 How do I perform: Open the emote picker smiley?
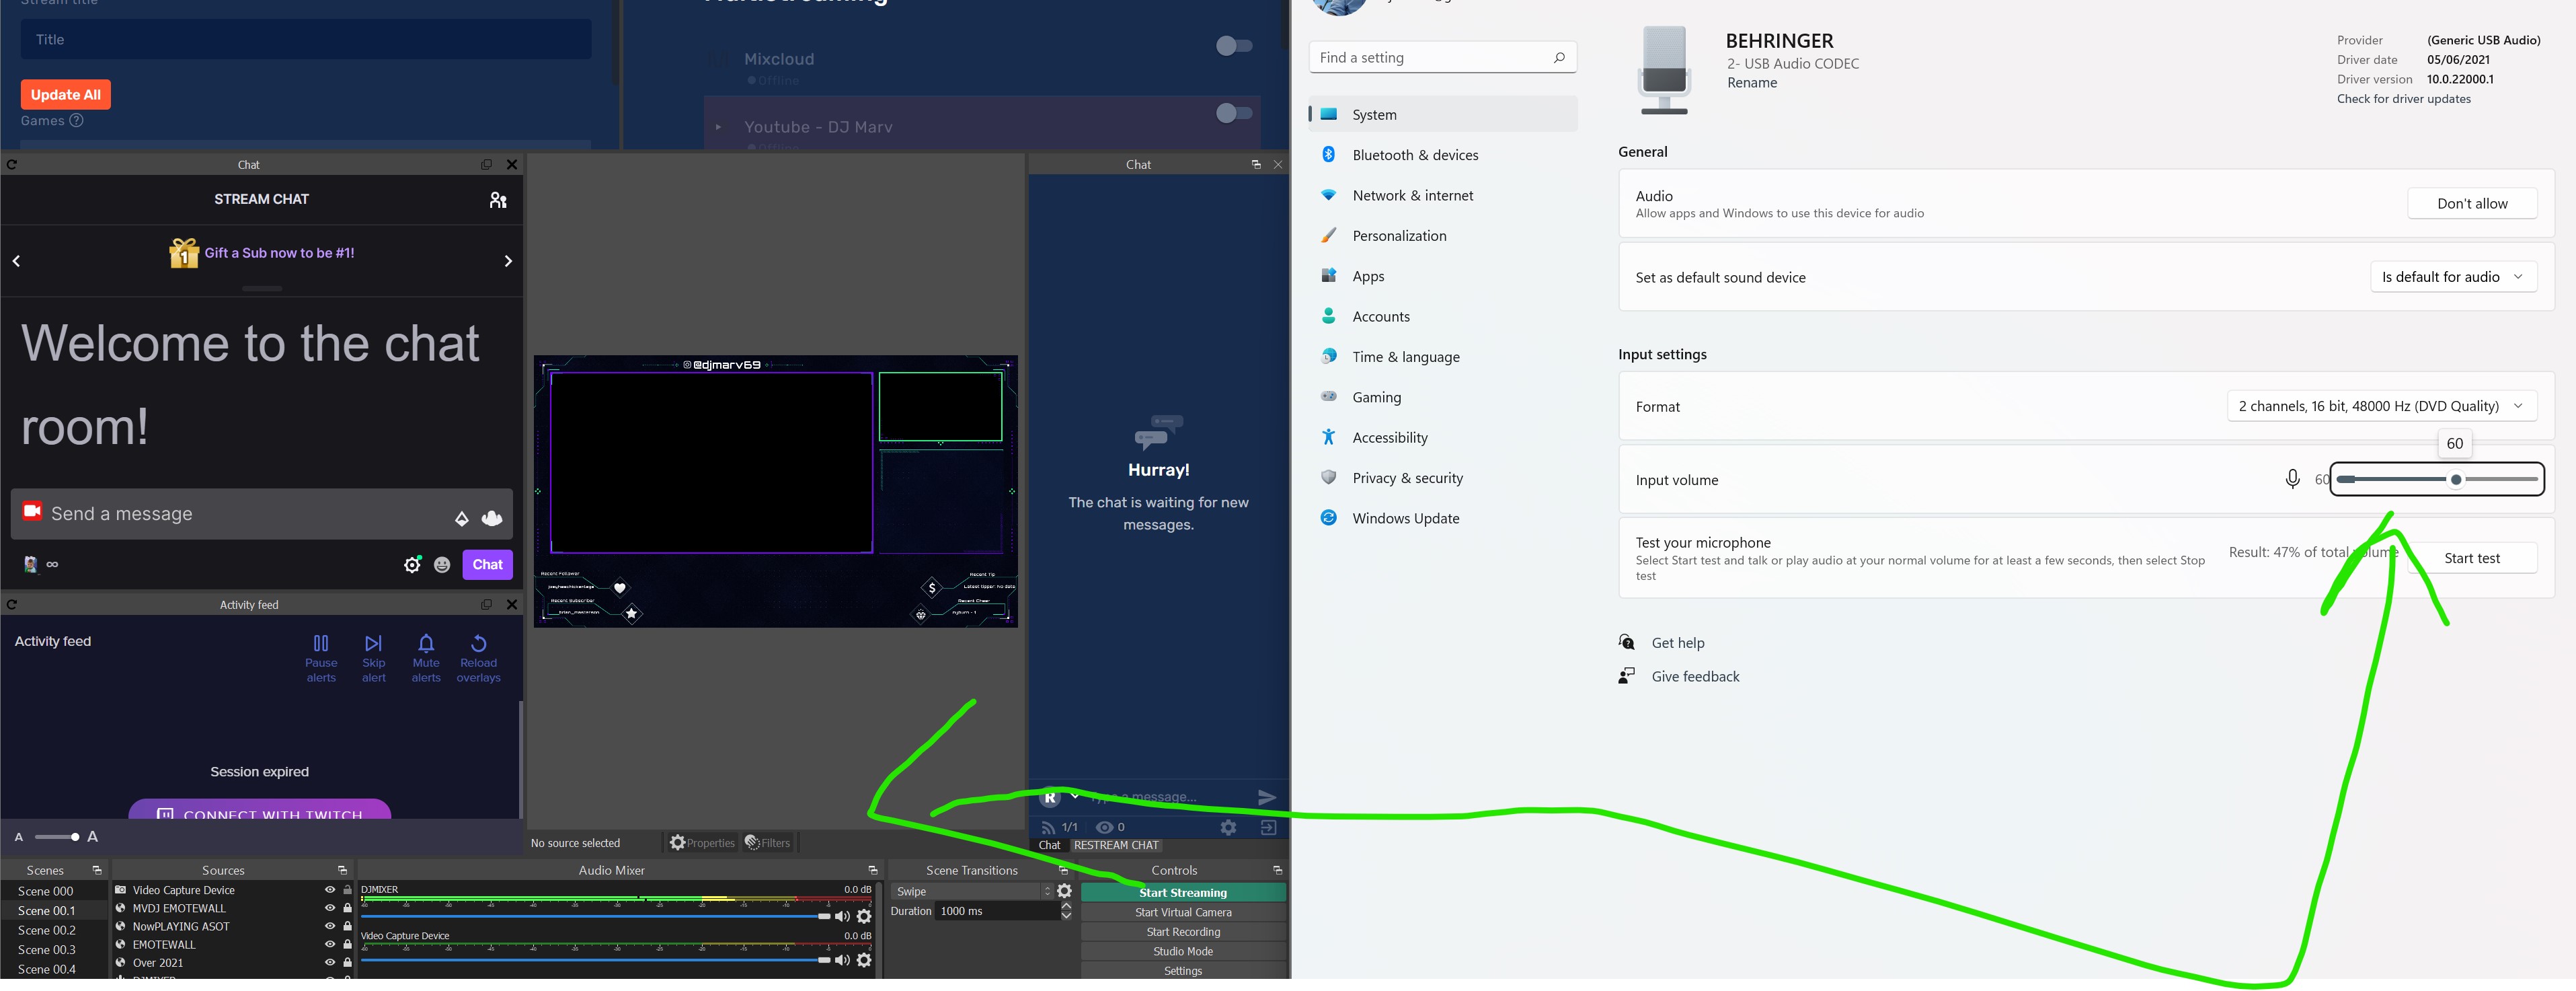[442, 564]
